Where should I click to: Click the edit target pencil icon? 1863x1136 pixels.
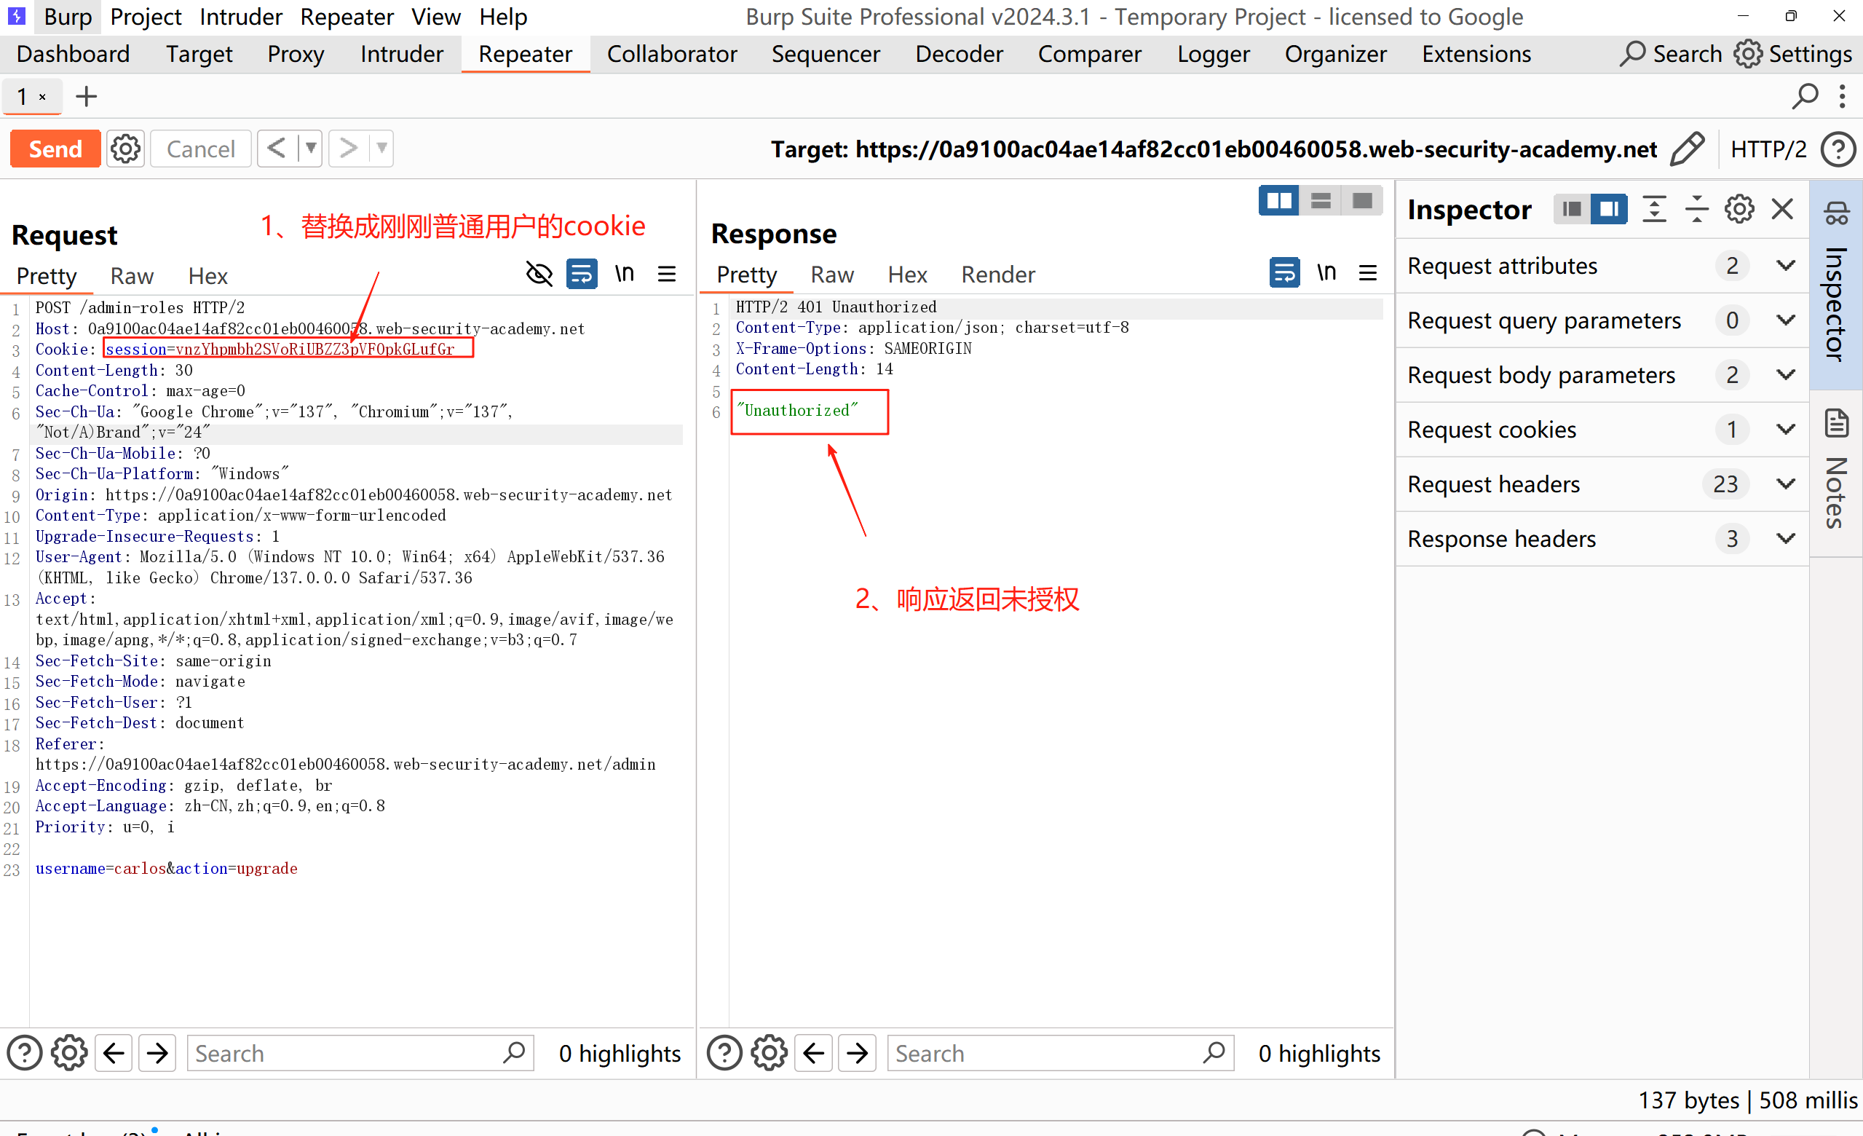click(x=1686, y=149)
